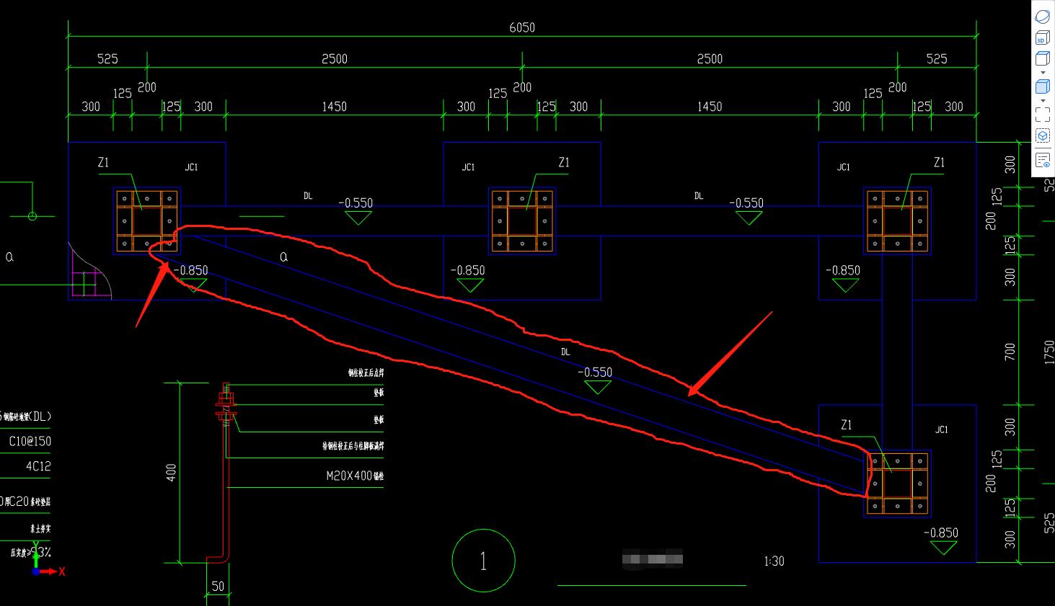This screenshot has width=1055, height=606.
Task: Select the 700 vertical dimension text
Action: point(1010,352)
